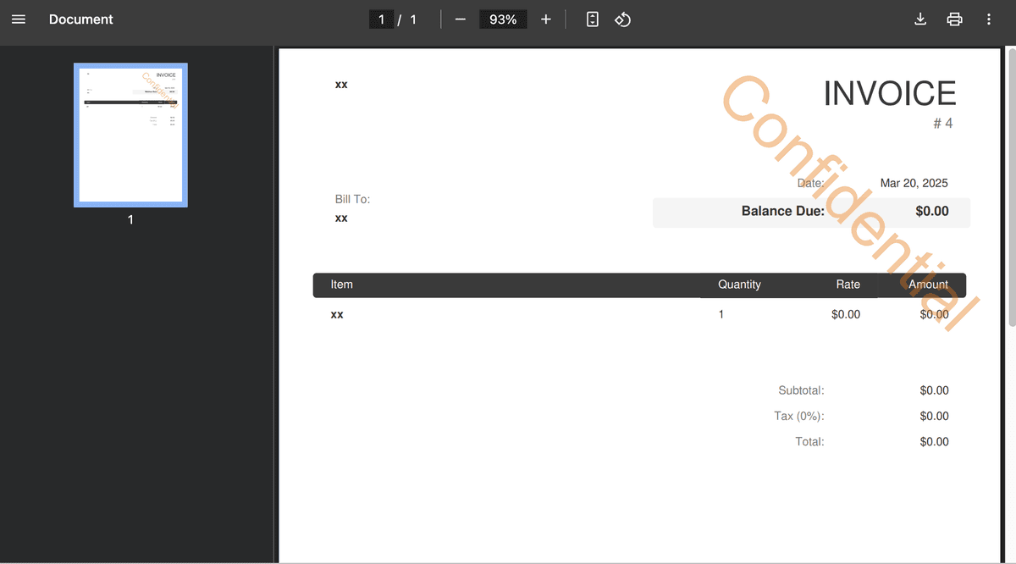Click the 93% zoom level field
Screen dimensions: 1016x564
[x=503, y=19]
